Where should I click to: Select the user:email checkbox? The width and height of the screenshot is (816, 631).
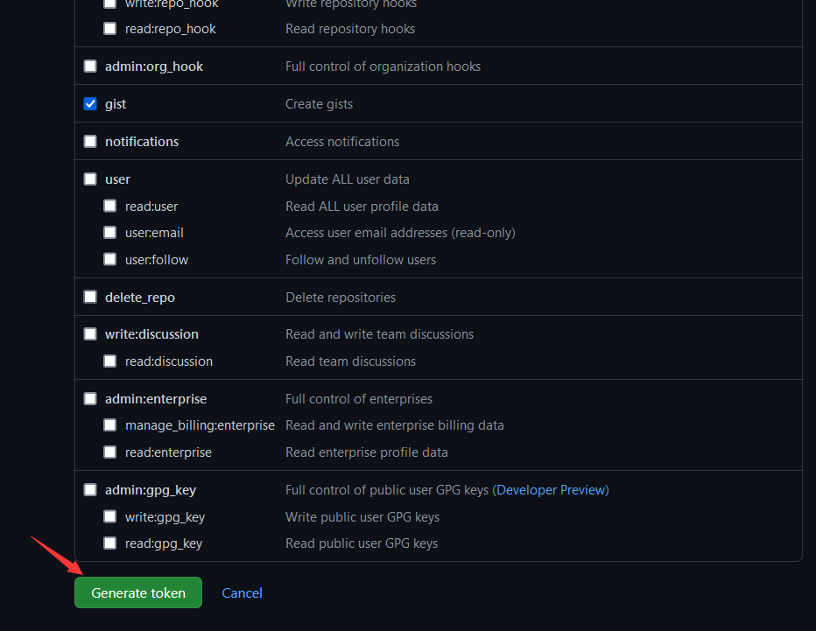(109, 233)
